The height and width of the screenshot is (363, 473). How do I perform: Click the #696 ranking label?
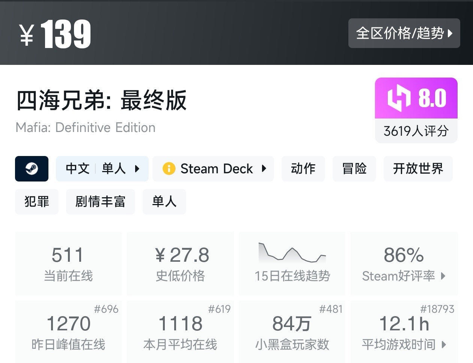[x=106, y=309]
